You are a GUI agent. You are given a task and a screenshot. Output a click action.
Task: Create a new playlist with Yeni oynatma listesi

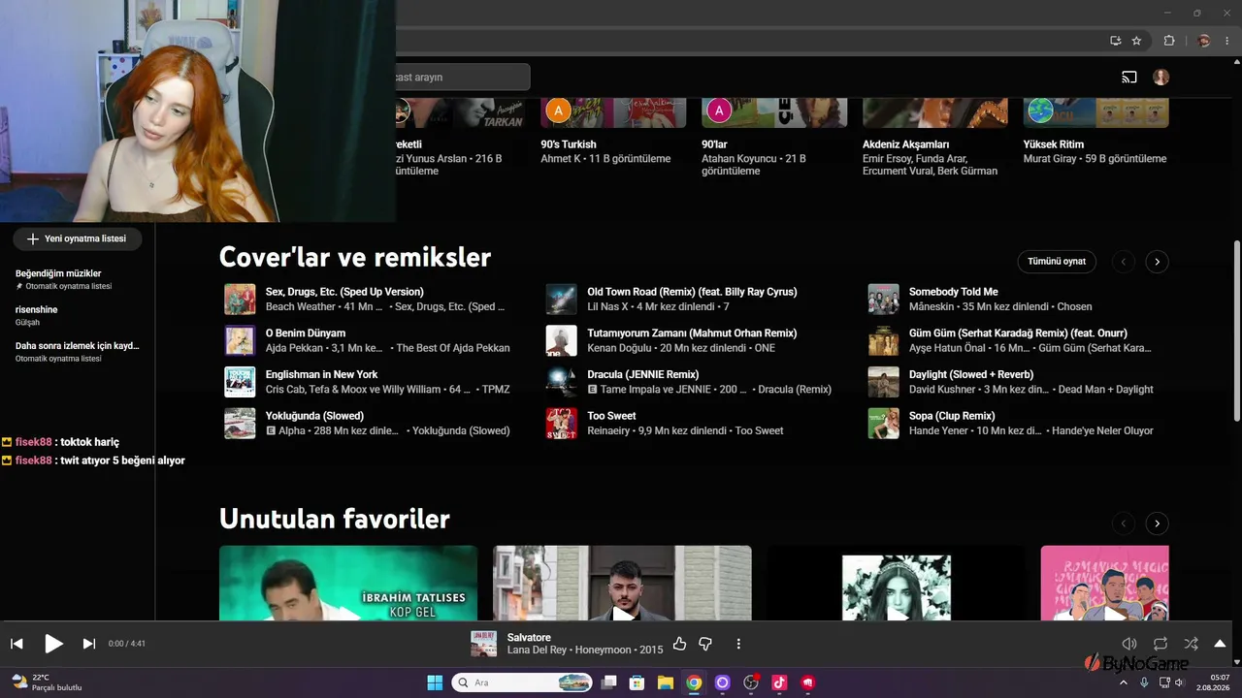point(77,238)
